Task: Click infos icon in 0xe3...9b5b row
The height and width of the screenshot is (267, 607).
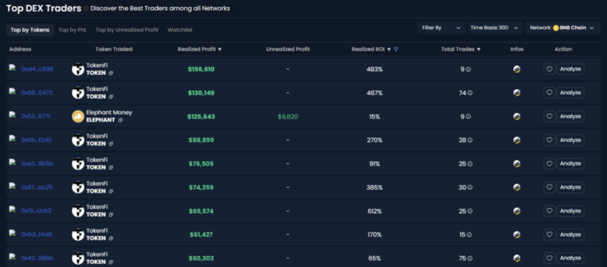Action: [x=517, y=164]
